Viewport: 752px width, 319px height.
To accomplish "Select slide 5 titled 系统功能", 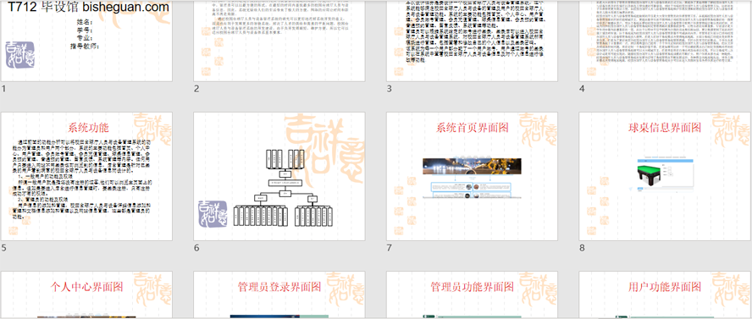I will coord(86,176).
